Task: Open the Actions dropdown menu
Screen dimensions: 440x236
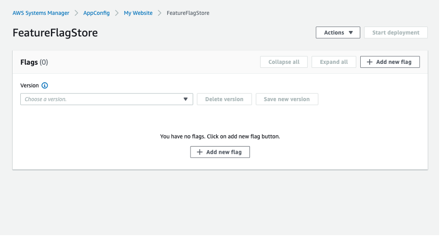Action: tap(338, 33)
